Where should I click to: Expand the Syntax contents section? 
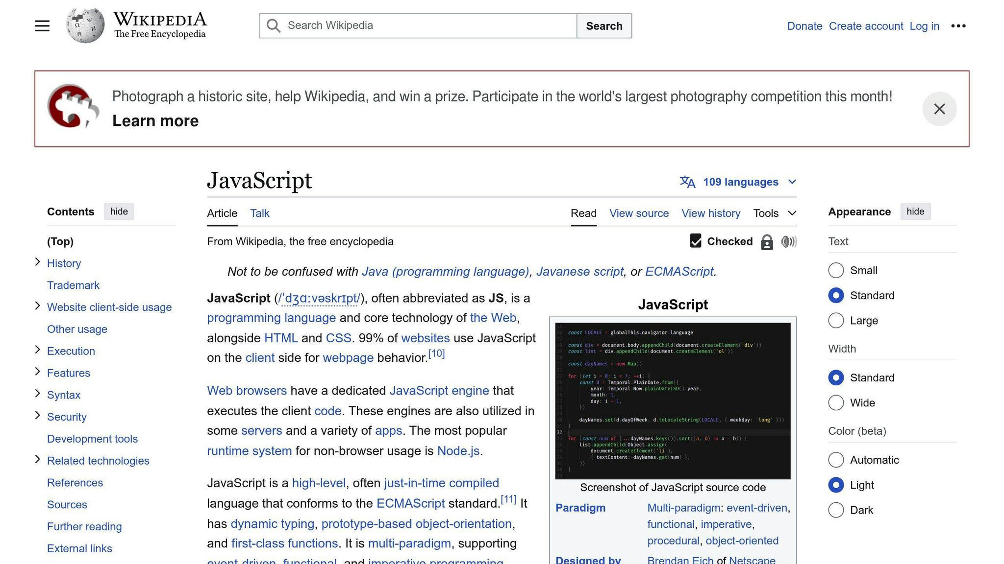click(38, 394)
